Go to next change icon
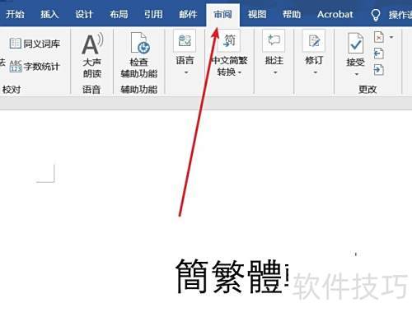 point(379,70)
